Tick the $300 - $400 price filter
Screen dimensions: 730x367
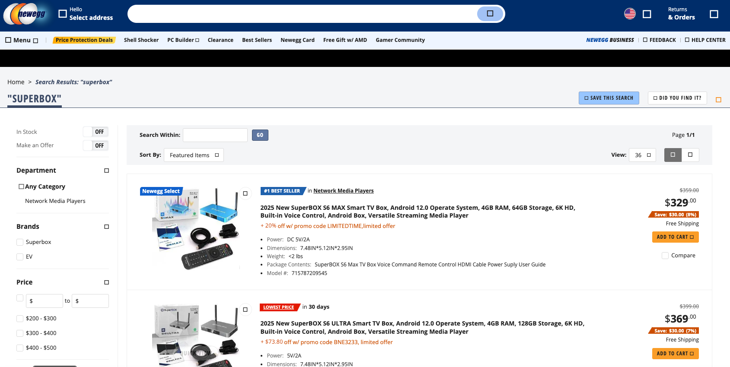(20, 333)
